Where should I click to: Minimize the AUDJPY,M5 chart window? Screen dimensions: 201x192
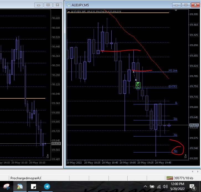click(176, 5)
